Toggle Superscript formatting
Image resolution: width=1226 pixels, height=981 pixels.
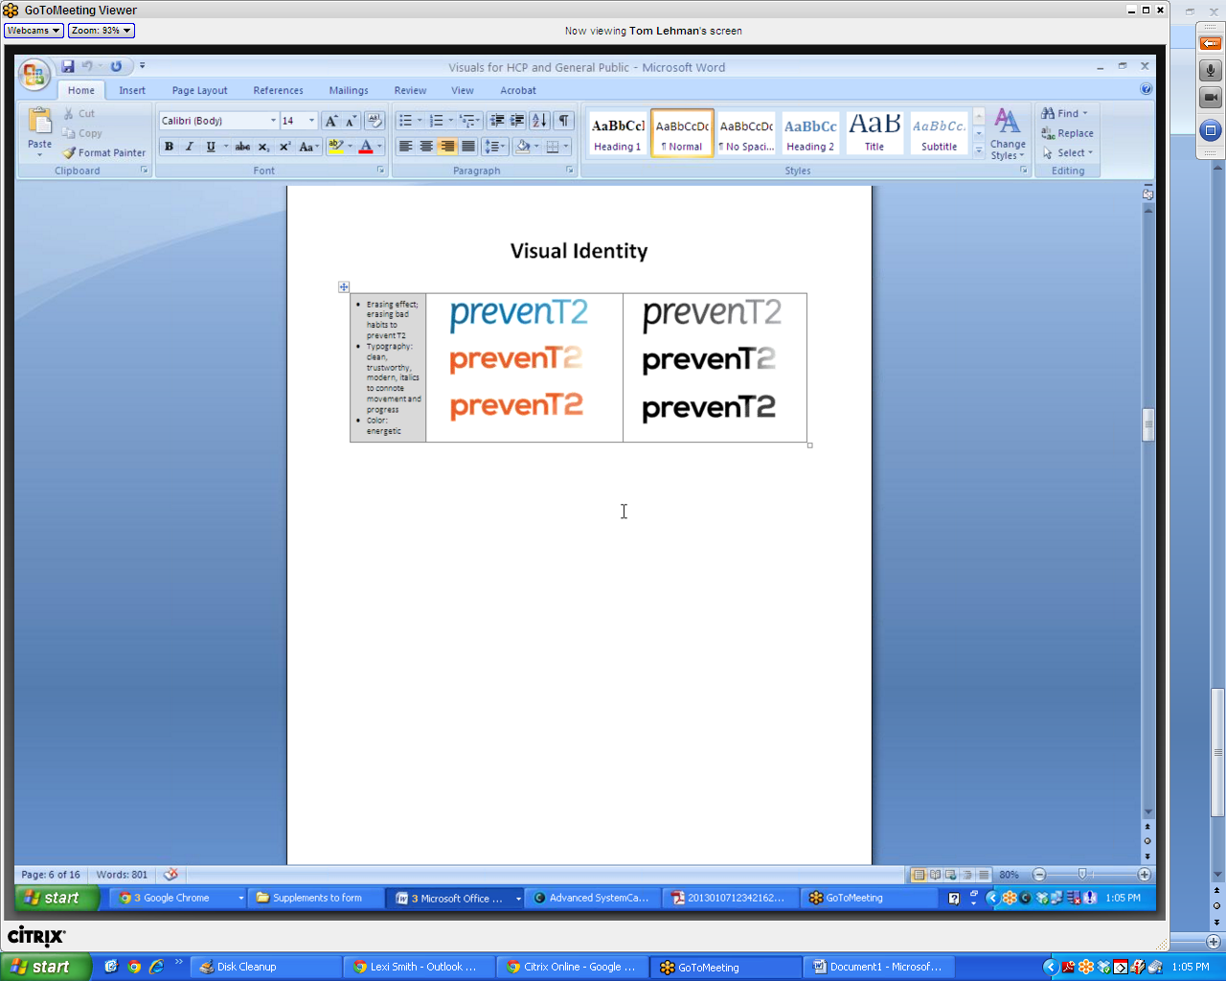pyautogui.click(x=284, y=147)
